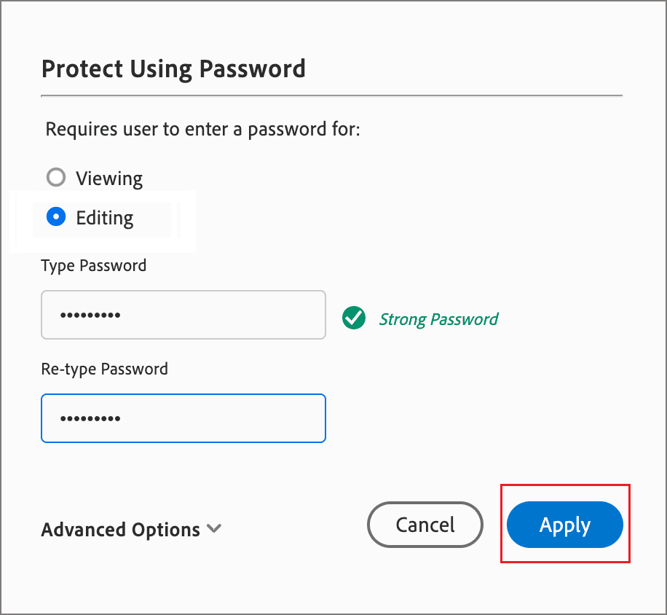Screen dimensions: 667x615
Task: Click the Strong Password status text
Action: [x=438, y=318]
